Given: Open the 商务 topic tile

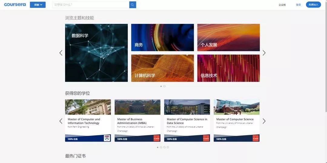Looking at the screenshot, I should click(x=163, y=37).
